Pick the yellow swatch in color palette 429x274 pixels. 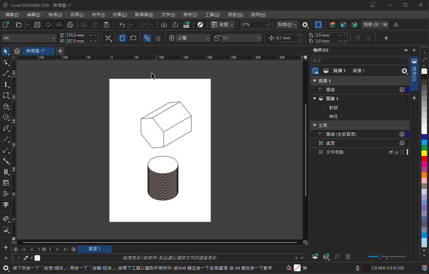[x=424, y=153]
